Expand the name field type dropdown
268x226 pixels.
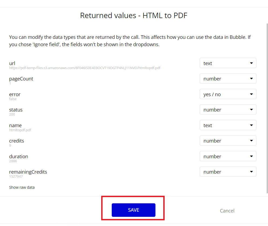(228, 125)
